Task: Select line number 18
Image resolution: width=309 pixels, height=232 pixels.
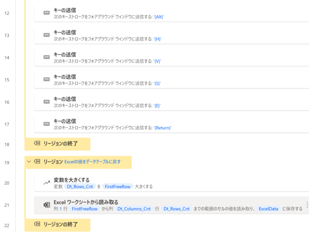Action: [x=7, y=145]
